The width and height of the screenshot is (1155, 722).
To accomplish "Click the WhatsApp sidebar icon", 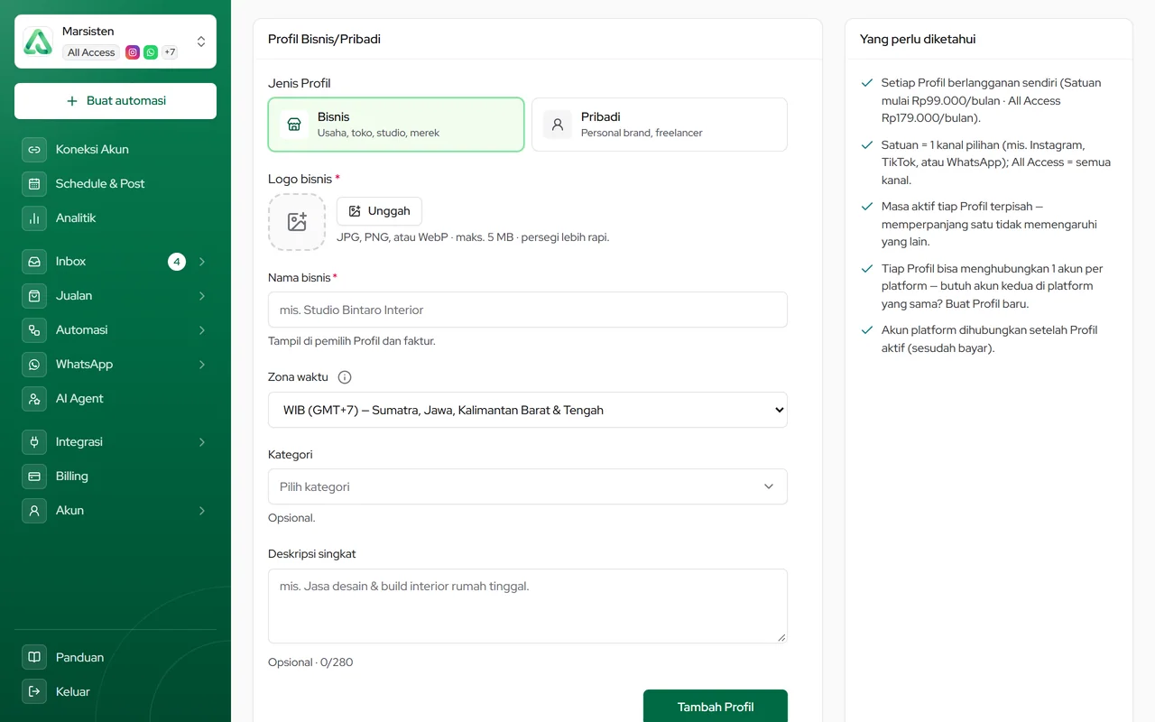I will 34,365.
